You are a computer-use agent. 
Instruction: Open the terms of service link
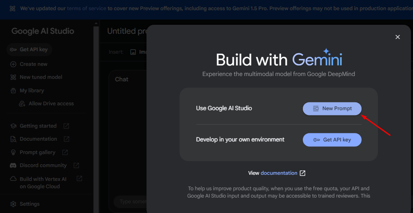click(x=87, y=9)
